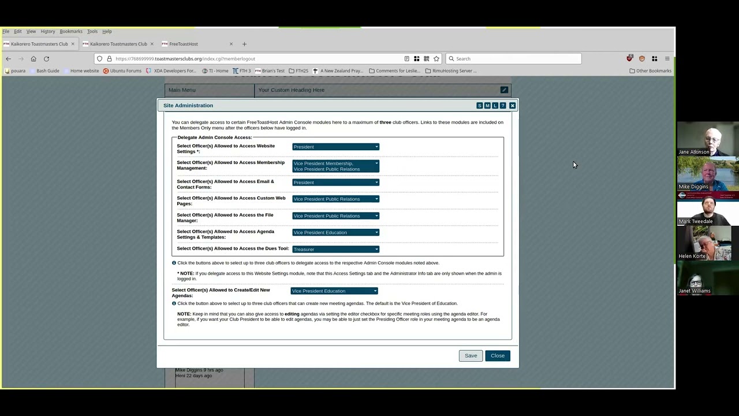This screenshot has width=739, height=416.
Task: Close the FreeToastHost tab
Action: [x=231, y=44]
